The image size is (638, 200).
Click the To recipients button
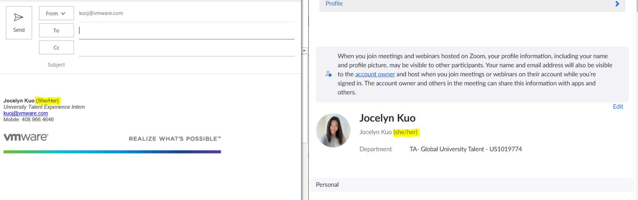[56, 31]
